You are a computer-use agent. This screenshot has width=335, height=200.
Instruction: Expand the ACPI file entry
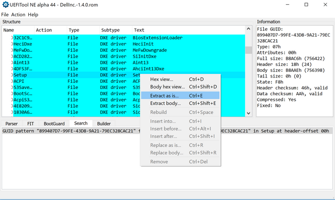(12, 81)
